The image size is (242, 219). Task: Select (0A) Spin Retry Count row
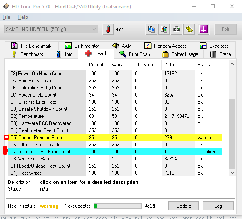pyautogui.click(x=115, y=81)
